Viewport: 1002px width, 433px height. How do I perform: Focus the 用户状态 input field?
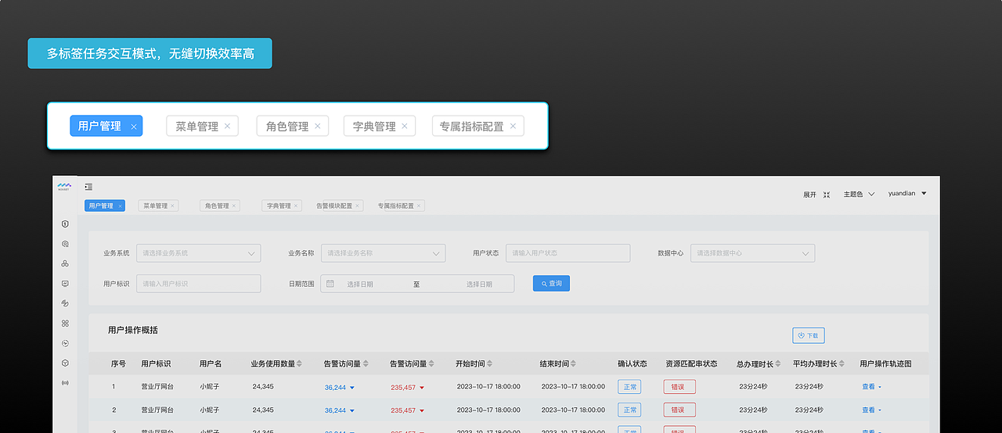point(568,253)
